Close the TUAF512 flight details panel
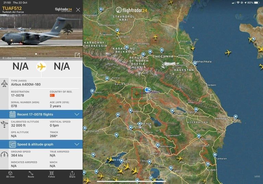The height and width of the screenshot is (184, 263). pyautogui.click(x=78, y=10)
